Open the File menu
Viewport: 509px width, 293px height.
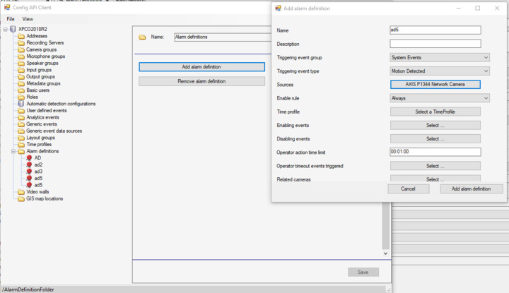click(11, 19)
